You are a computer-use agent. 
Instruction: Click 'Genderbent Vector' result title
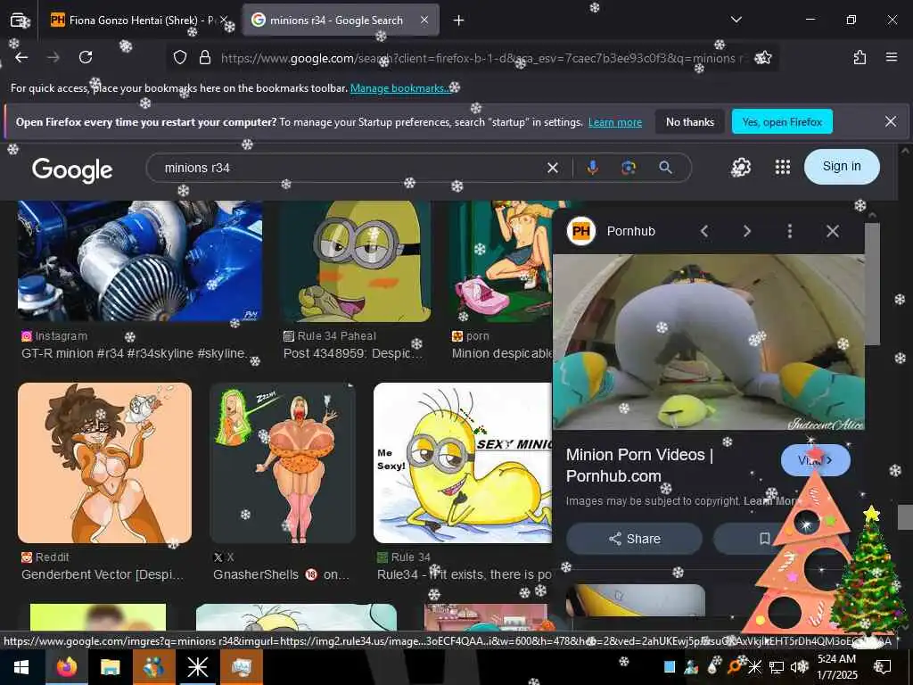(x=103, y=575)
